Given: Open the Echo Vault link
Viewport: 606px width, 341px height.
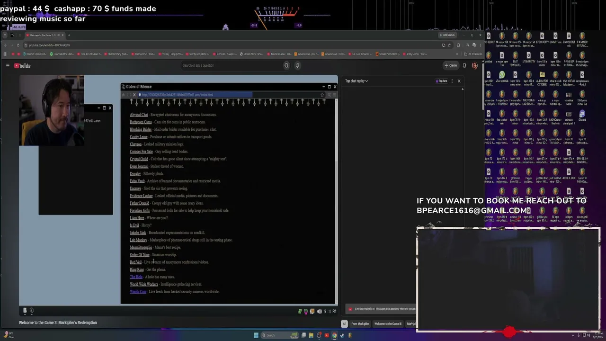Looking at the screenshot, I should [x=137, y=181].
